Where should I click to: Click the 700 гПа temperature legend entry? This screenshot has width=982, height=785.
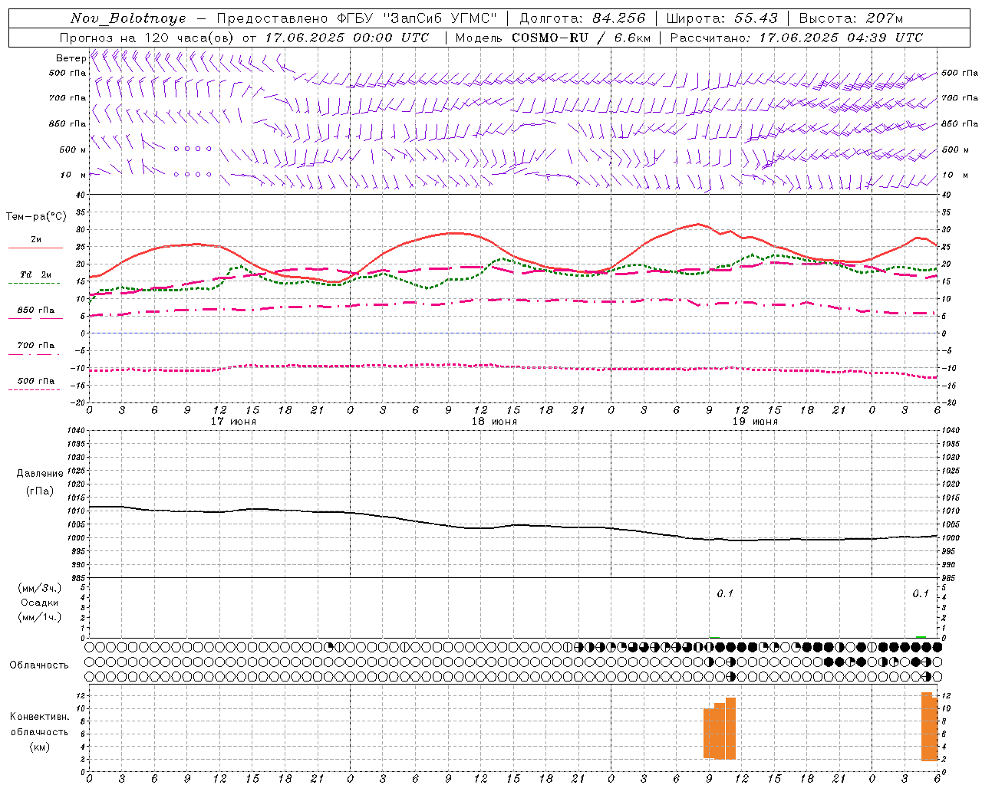point(36,346)
